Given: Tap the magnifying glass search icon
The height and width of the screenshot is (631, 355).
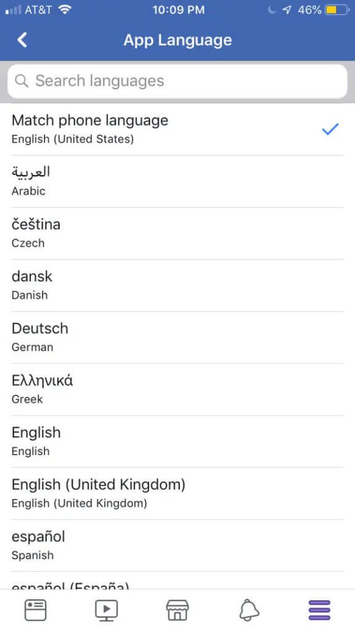Looking at the screenshot, I should 22,81.
